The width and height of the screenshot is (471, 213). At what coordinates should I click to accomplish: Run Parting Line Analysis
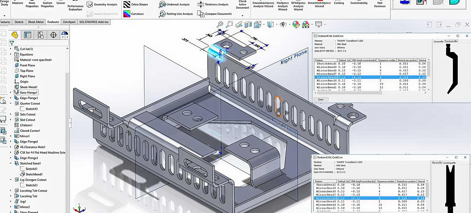[x=162, y=14]
